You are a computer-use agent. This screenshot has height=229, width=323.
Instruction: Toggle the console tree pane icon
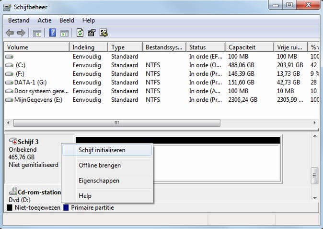click(37, 33)
